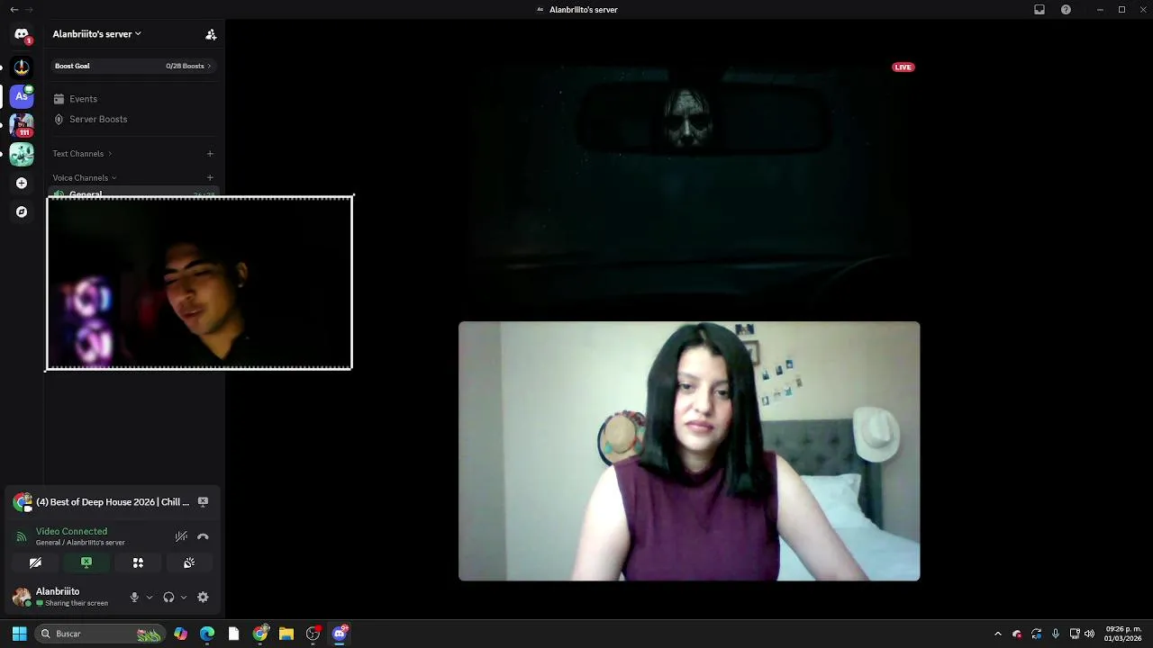
Task: Click Add a Server plus icon
Action: [22, 183]
